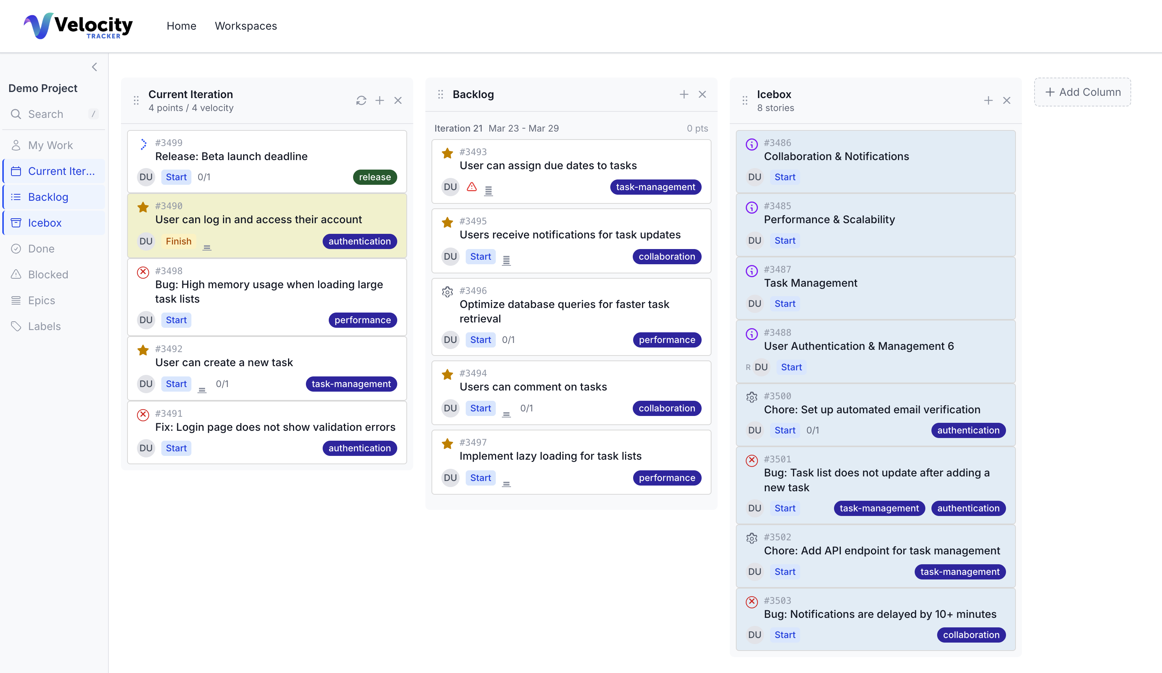The height and width of the screenshot is (673, 1162).
Task: Collapse the sidebar with the chevron arrow
Action: coord(94,67)
